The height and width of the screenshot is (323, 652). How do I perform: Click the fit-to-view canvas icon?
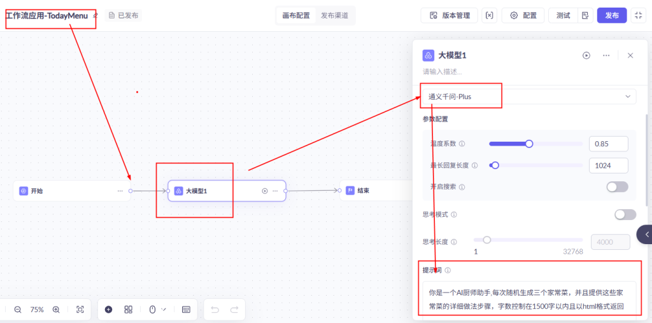(x=80, y=310)
